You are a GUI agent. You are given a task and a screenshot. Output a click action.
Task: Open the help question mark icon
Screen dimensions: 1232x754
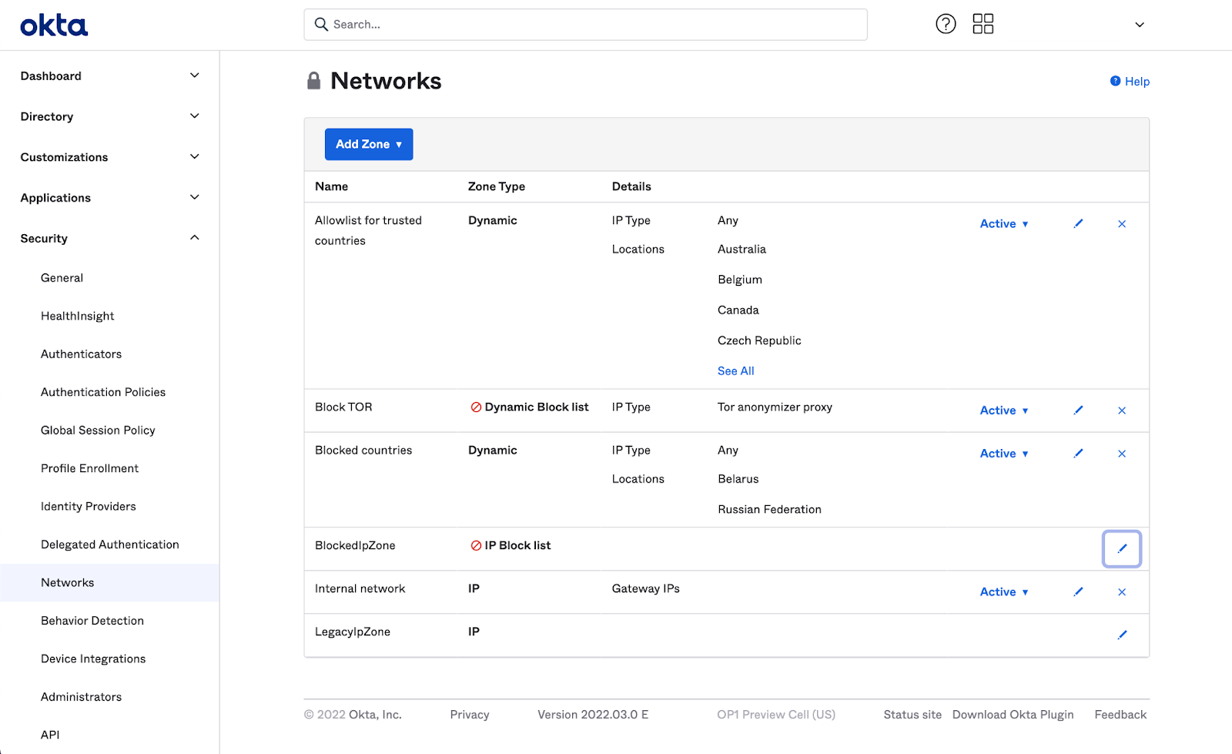[946, 24]
